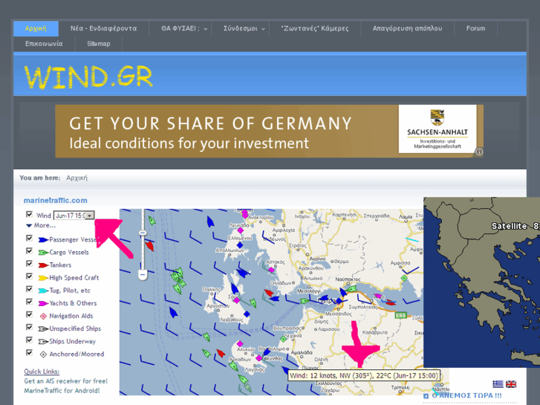
Task: Click the blue passenger ship at the map's top near Λευκάδα
Action: tap(210, 221)
